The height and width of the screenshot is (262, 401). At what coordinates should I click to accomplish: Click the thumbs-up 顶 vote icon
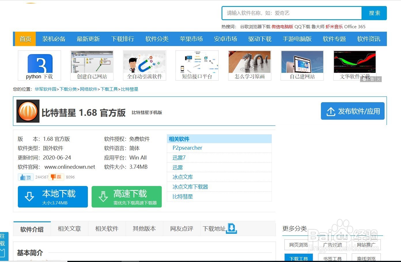26,177
